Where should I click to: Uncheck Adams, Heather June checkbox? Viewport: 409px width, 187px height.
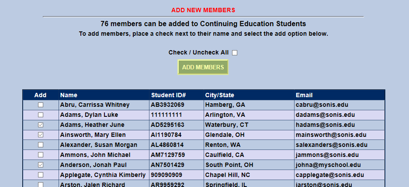(41, 125)
